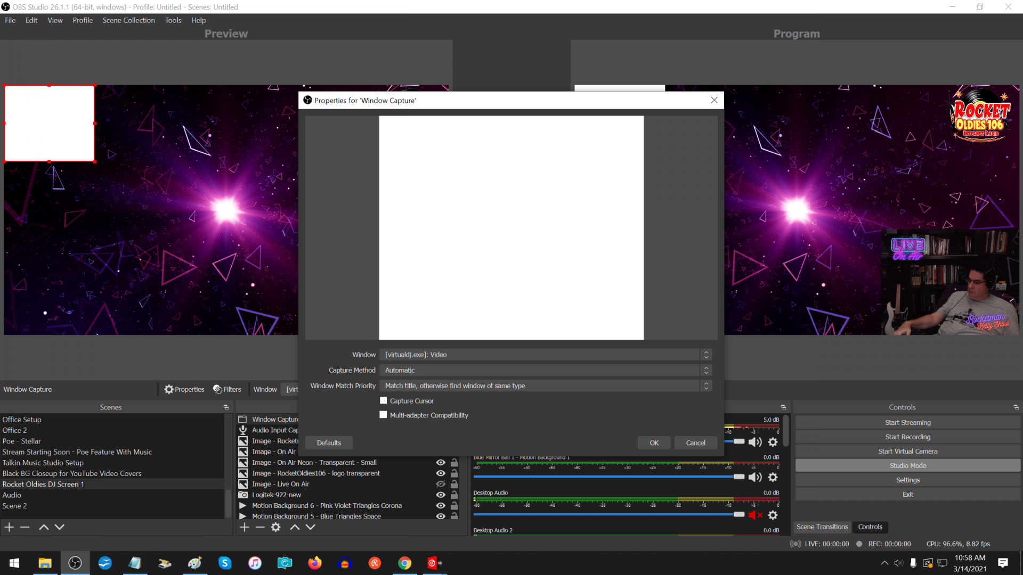Click Start Streaming

(x=907, y=422)
